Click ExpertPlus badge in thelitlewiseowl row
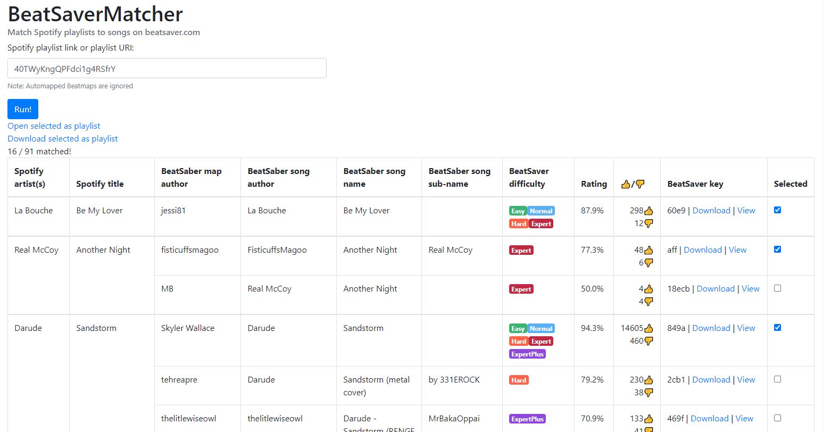The width and height of the screenshot is (823, 432). click(528, 419)
